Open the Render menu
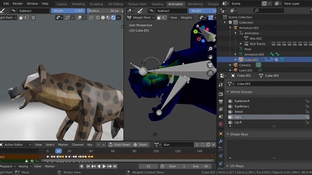 click(18, 3)
